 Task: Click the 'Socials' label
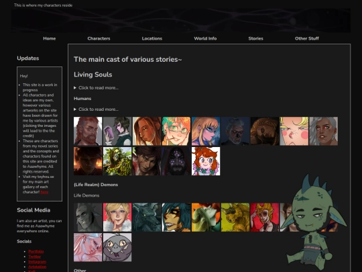[24, 241]
